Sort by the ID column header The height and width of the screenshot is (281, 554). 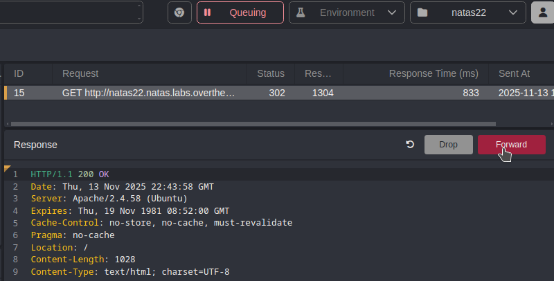point(19,73)
